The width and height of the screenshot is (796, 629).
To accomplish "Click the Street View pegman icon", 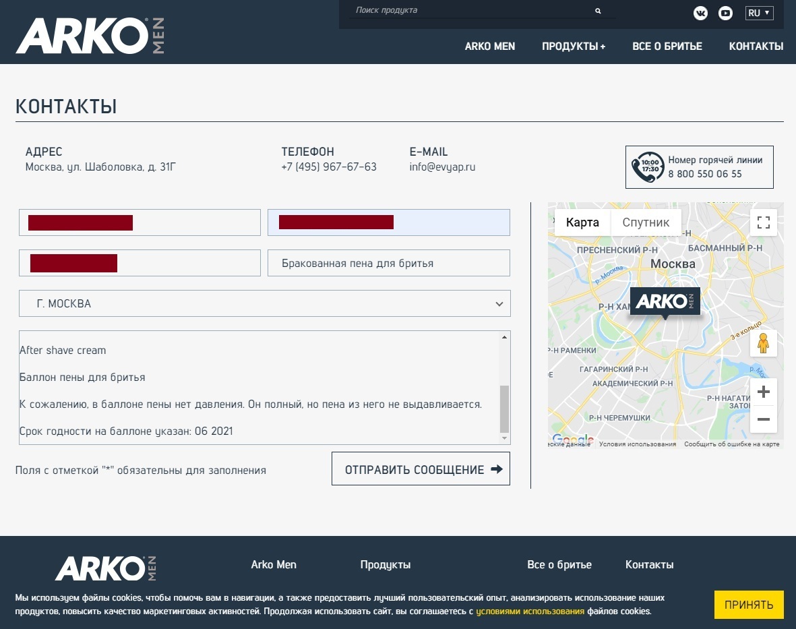I will 763,343.
